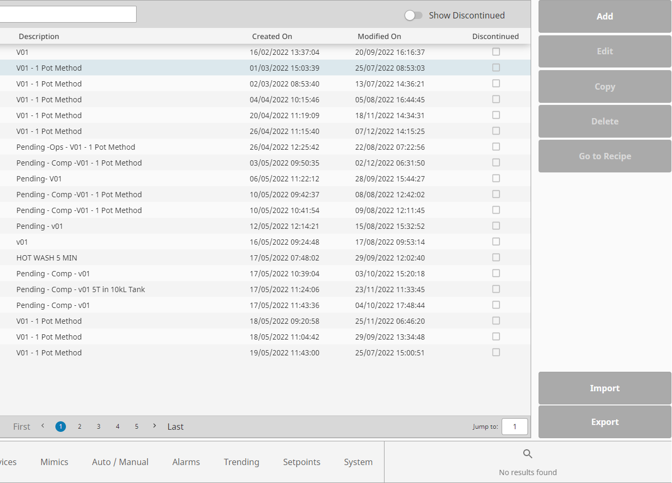Click the filter text box above Description
Viewport: 672px width, 483px height.
[x=68, y=14]
